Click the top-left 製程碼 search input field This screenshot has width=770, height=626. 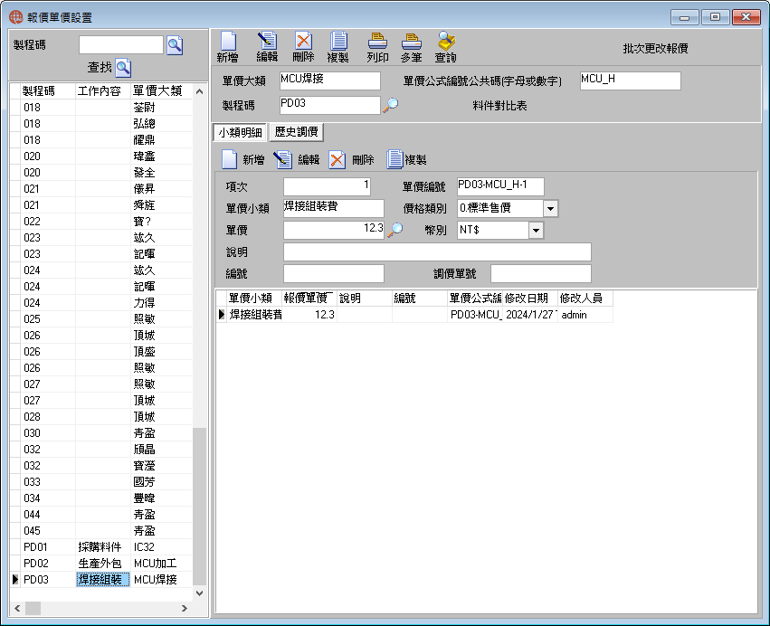point(121,44)
